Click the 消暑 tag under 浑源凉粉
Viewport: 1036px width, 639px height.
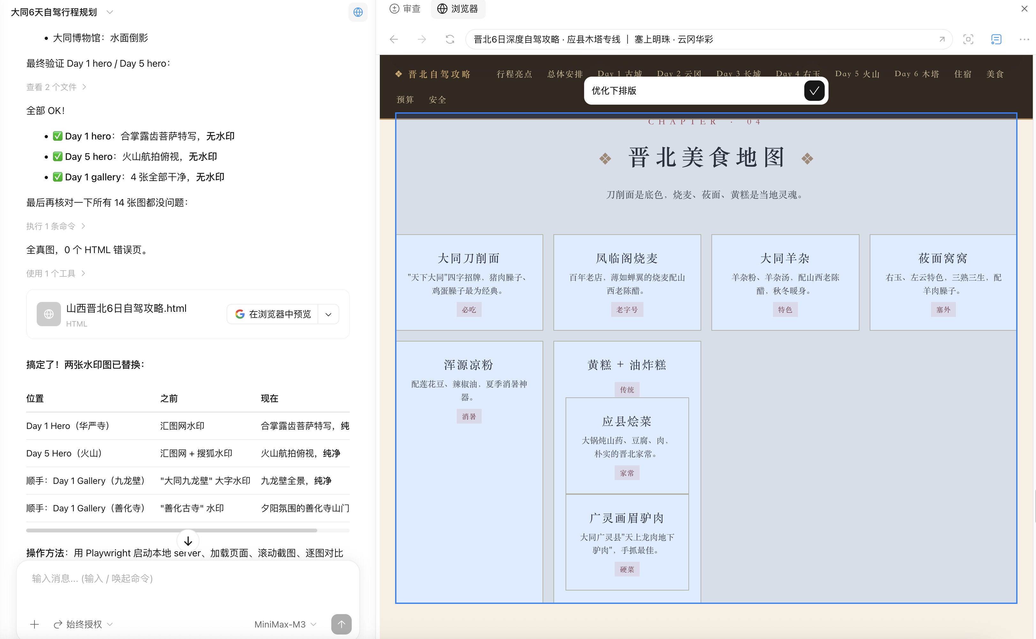[469, 416]
